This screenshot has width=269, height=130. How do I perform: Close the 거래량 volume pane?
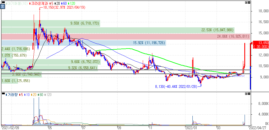pos(249,94)
